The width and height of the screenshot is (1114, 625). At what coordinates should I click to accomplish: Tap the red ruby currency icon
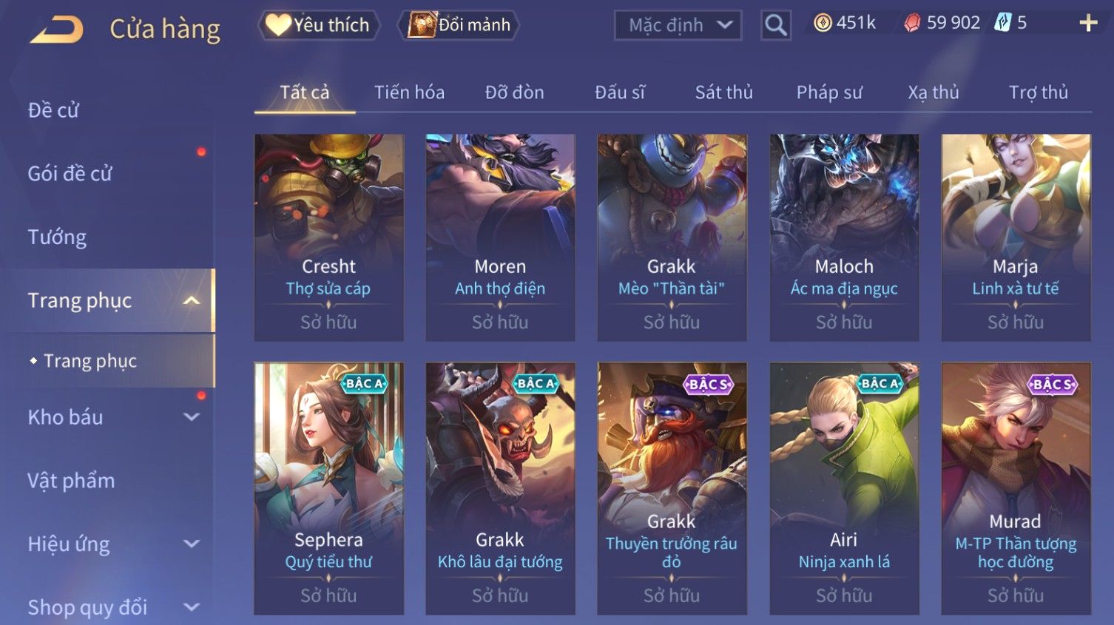pyautogui.click(x=912, y=24)
